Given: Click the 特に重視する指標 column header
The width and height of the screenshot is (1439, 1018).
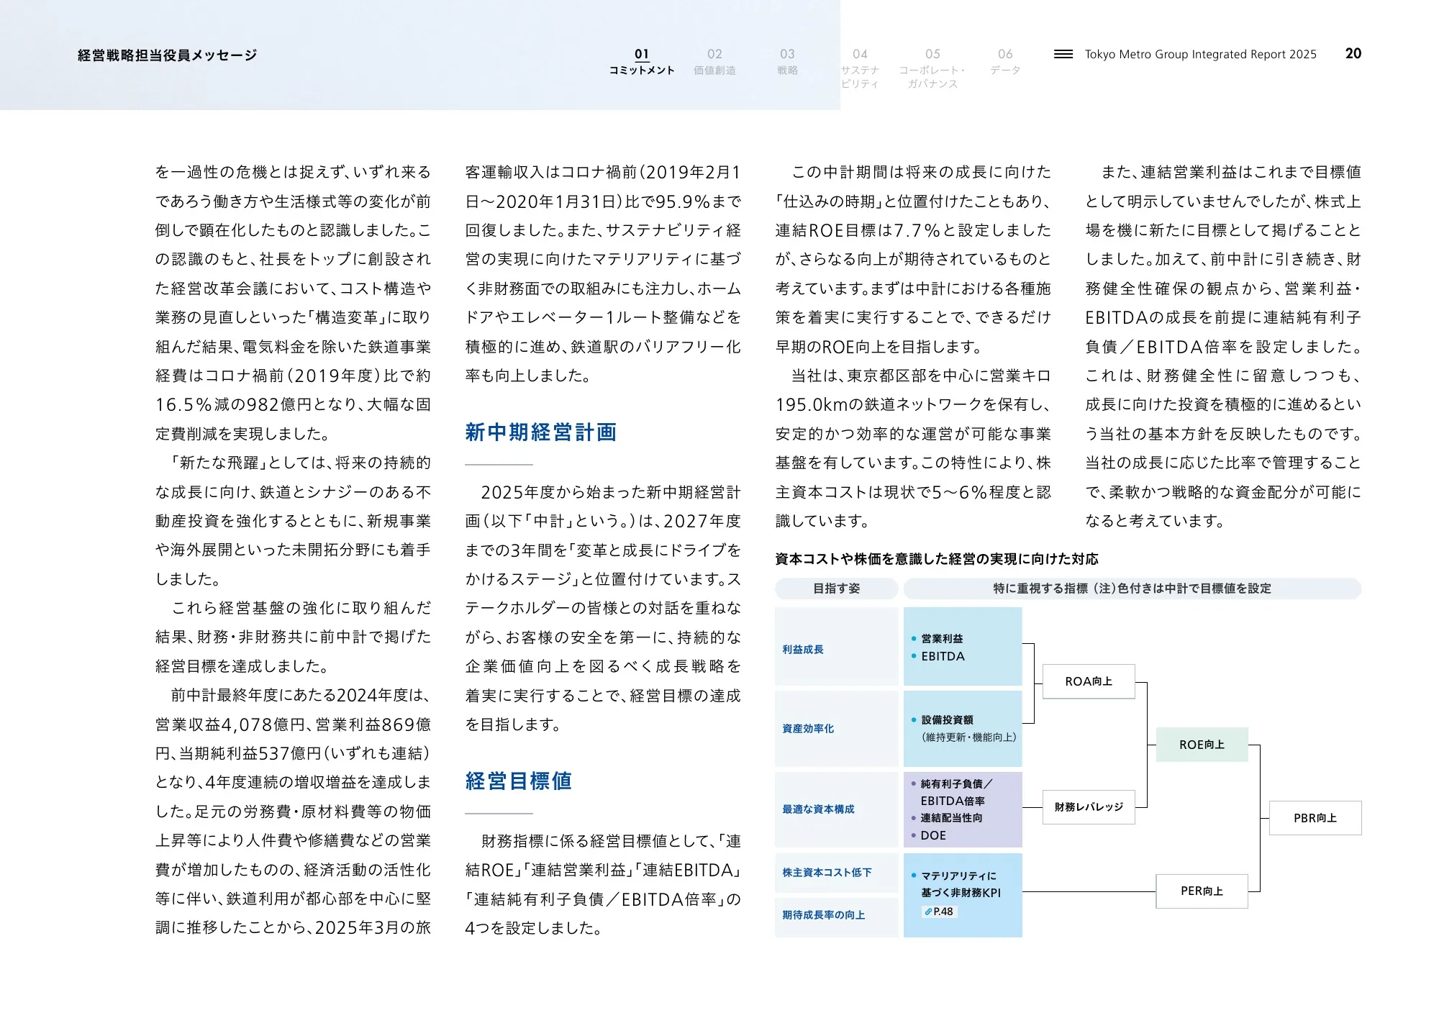Looking at the screenshot, I should 1132,588.
